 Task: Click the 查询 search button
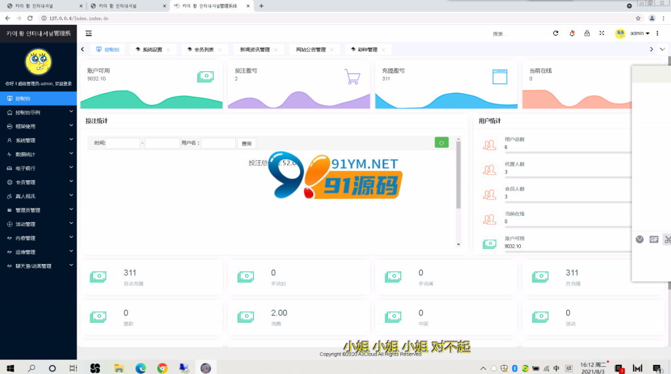(x=246, y=143)
